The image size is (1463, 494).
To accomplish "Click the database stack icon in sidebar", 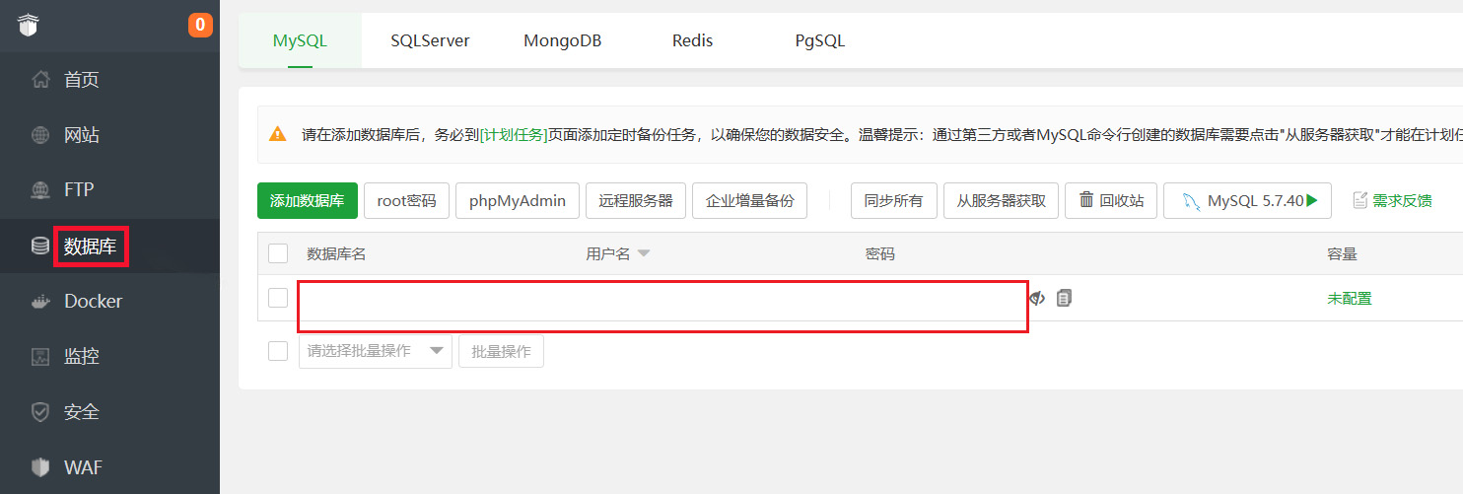I will (40, 246).
